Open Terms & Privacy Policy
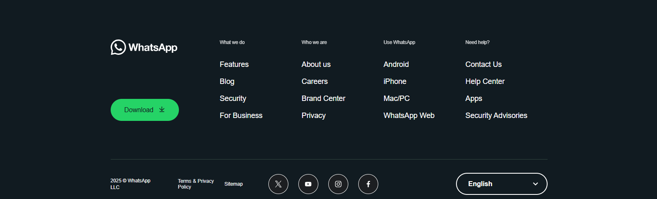The height and width of the screenshot is (199, 657). tap(196, 184)
